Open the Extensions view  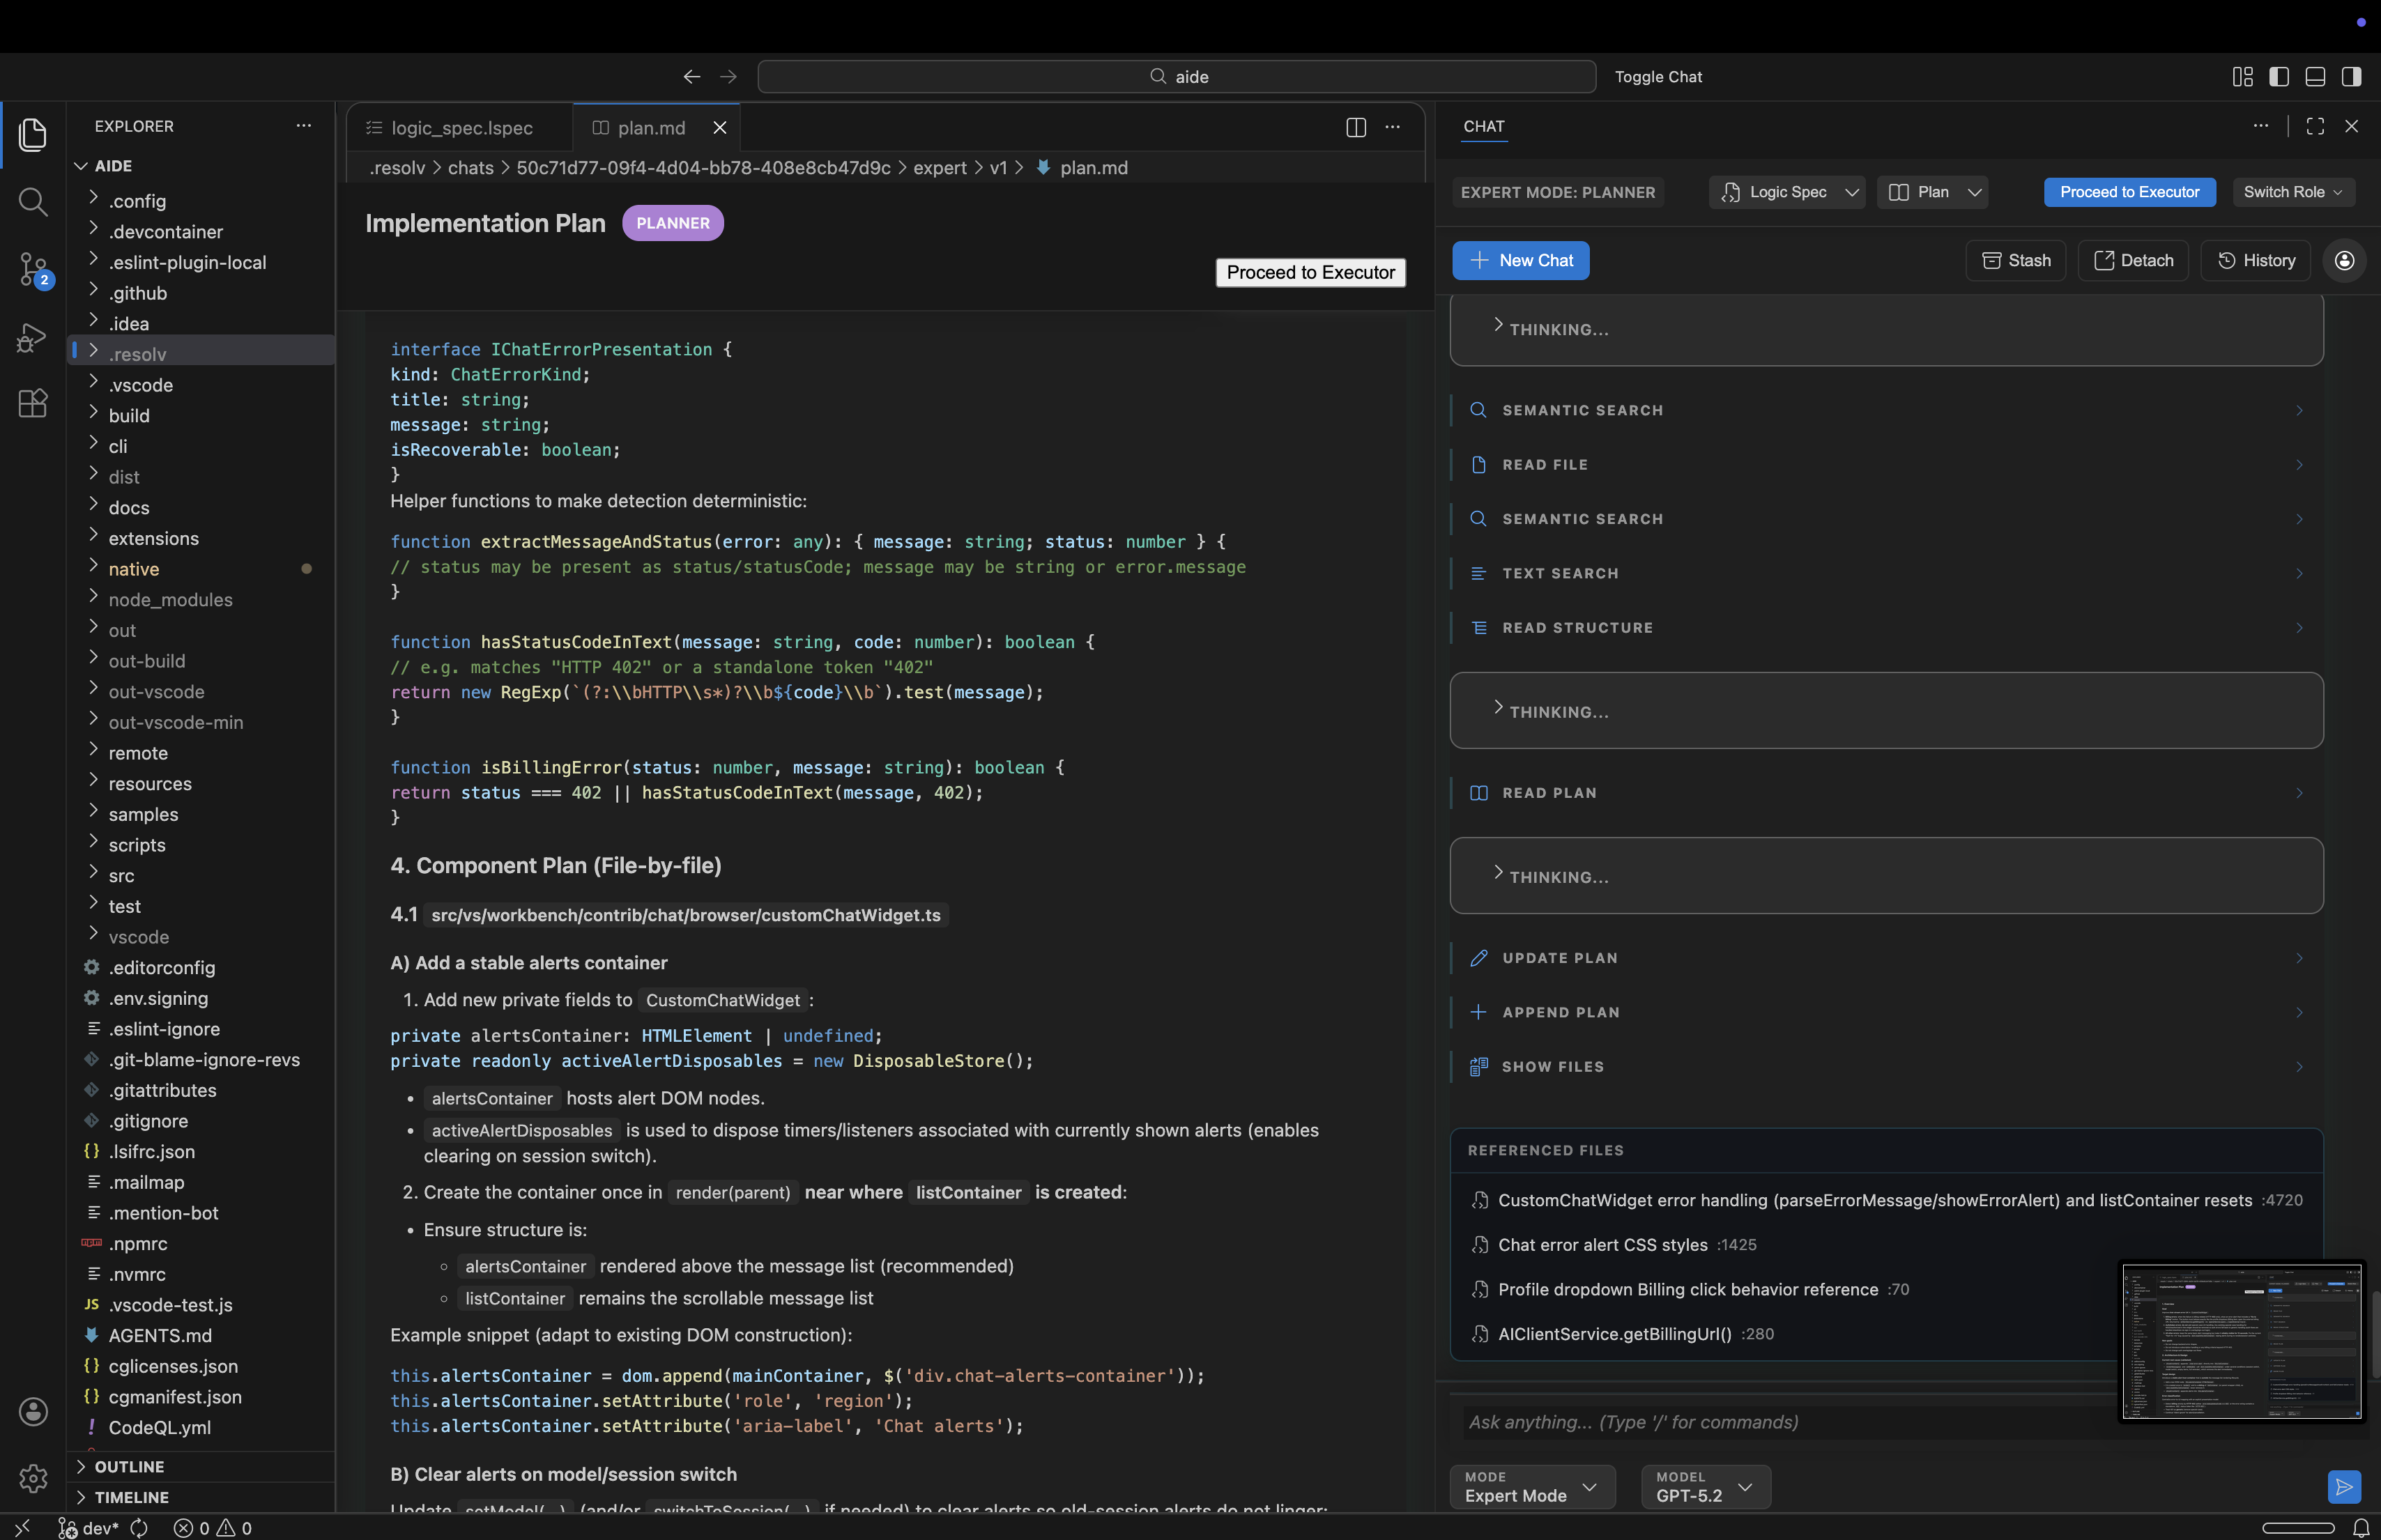[33, 403]
